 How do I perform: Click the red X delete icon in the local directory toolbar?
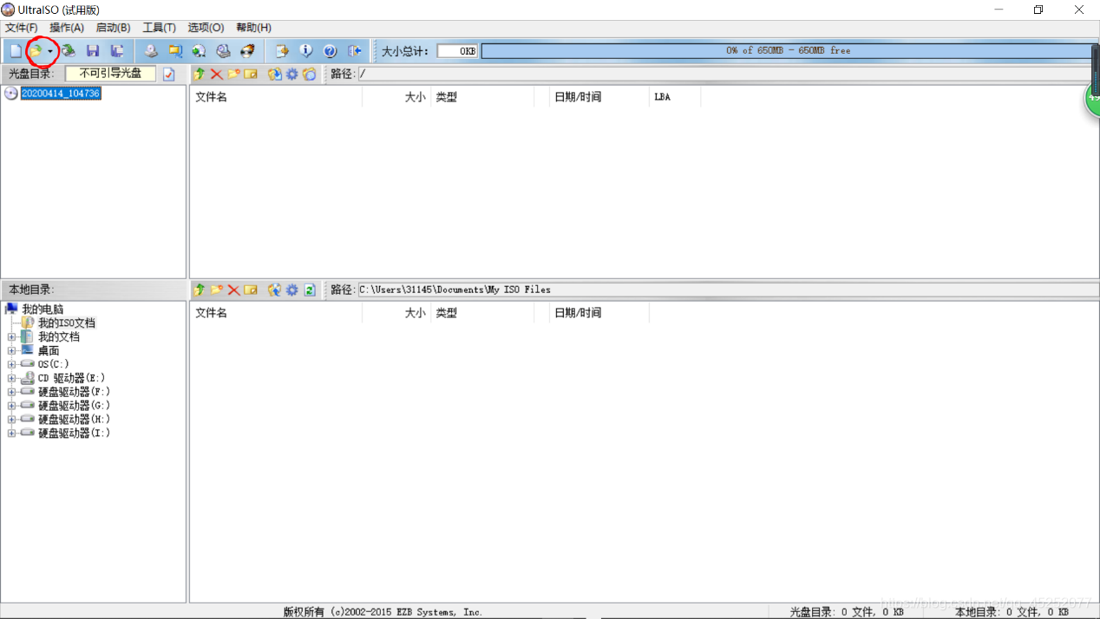point(233,290)
